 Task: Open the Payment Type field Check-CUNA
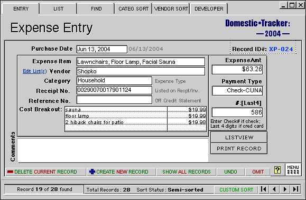coord(237,90)
